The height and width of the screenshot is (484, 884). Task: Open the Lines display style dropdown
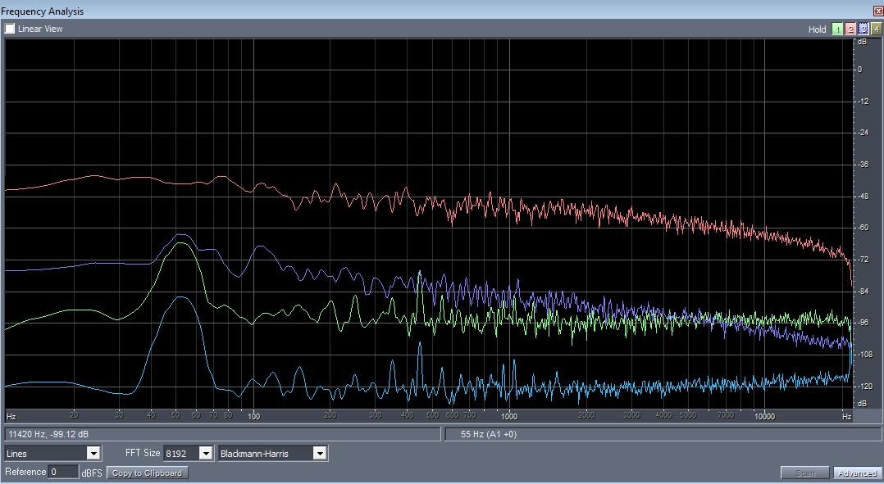pos(53,453)
